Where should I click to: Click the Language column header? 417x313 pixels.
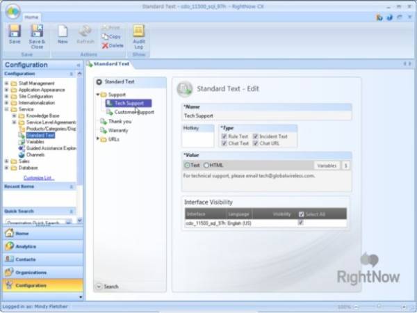tap(239, 214)
